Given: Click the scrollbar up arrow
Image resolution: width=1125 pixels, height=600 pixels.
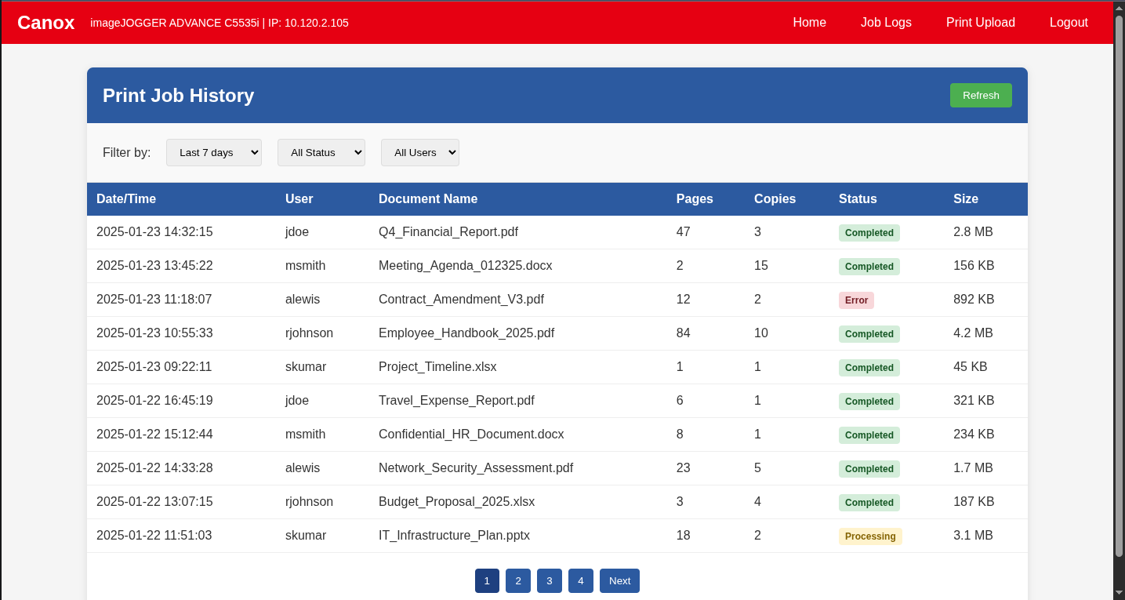Looking at the screenshot, I should click(x=1119, y=7).
